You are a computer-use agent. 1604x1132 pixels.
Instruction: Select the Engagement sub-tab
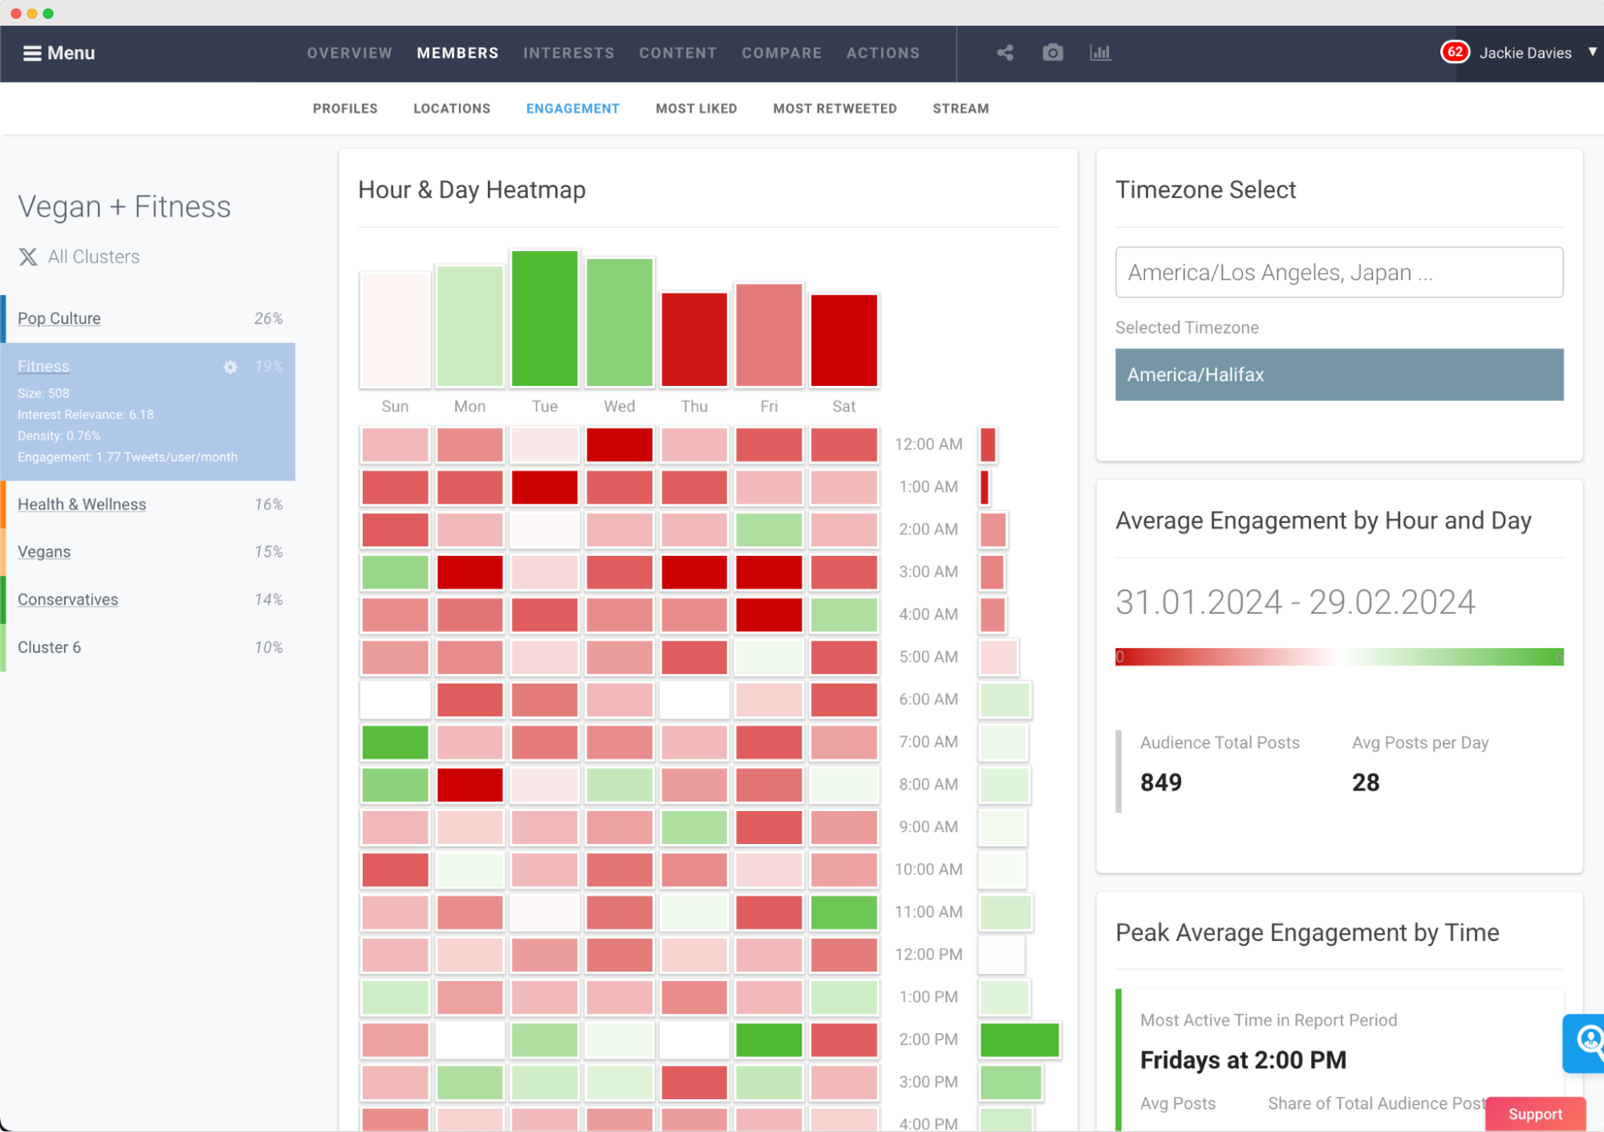point(573,108)
